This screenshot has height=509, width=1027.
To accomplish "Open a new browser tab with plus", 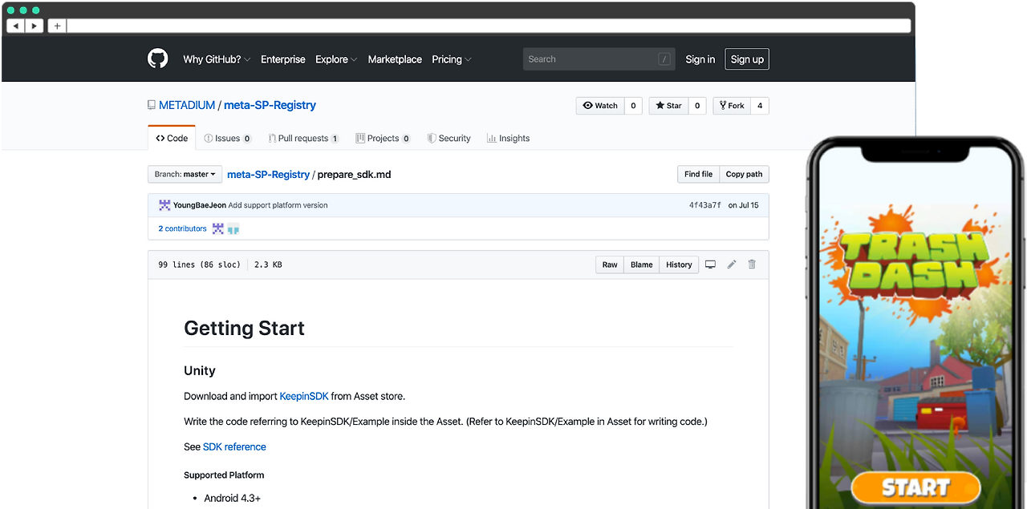I will (57, 26).
